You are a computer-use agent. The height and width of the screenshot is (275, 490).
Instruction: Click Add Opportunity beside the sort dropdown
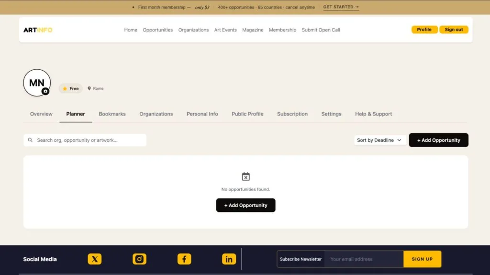(x=438, y=140)
